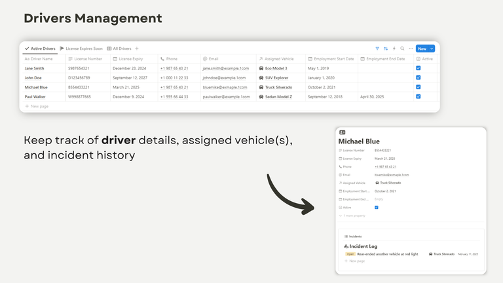Click the Incident Log warning icon
This screenshot has width=503, height=283.
point(346,246)
